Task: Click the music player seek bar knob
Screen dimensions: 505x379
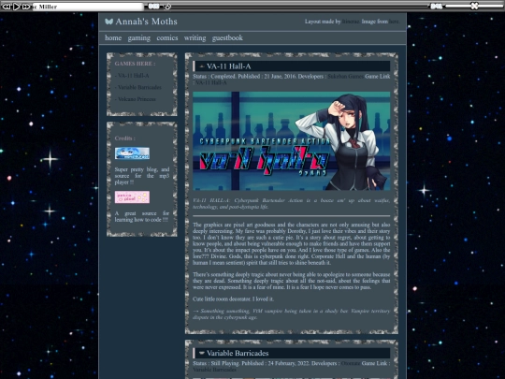Action: tap(167, 7)
